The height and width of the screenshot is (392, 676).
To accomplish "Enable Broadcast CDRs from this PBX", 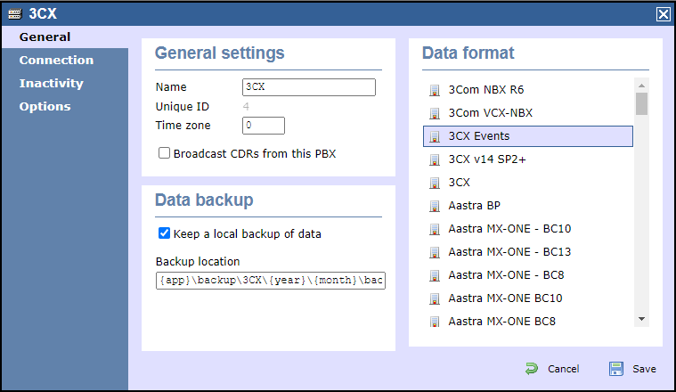I will pos(164,153).
